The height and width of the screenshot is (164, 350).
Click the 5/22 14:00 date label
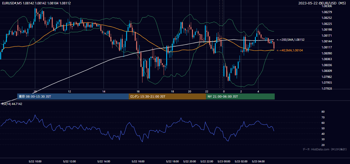click(104, 161)
